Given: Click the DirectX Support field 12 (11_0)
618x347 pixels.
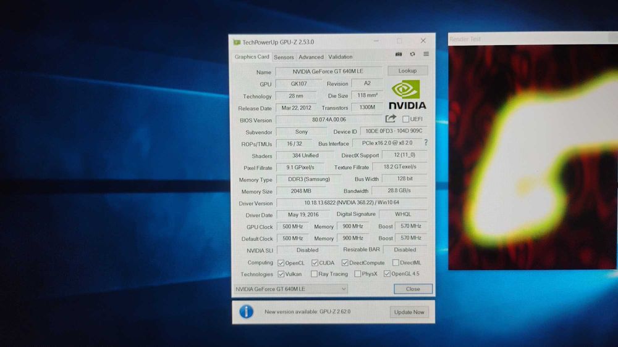Looking at the screenshot, I should [404, 155].
